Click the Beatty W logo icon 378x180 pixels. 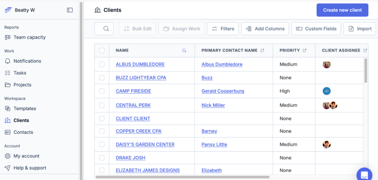8,10
